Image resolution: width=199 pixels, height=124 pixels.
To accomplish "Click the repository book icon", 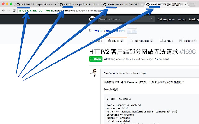I will [90, 31].
